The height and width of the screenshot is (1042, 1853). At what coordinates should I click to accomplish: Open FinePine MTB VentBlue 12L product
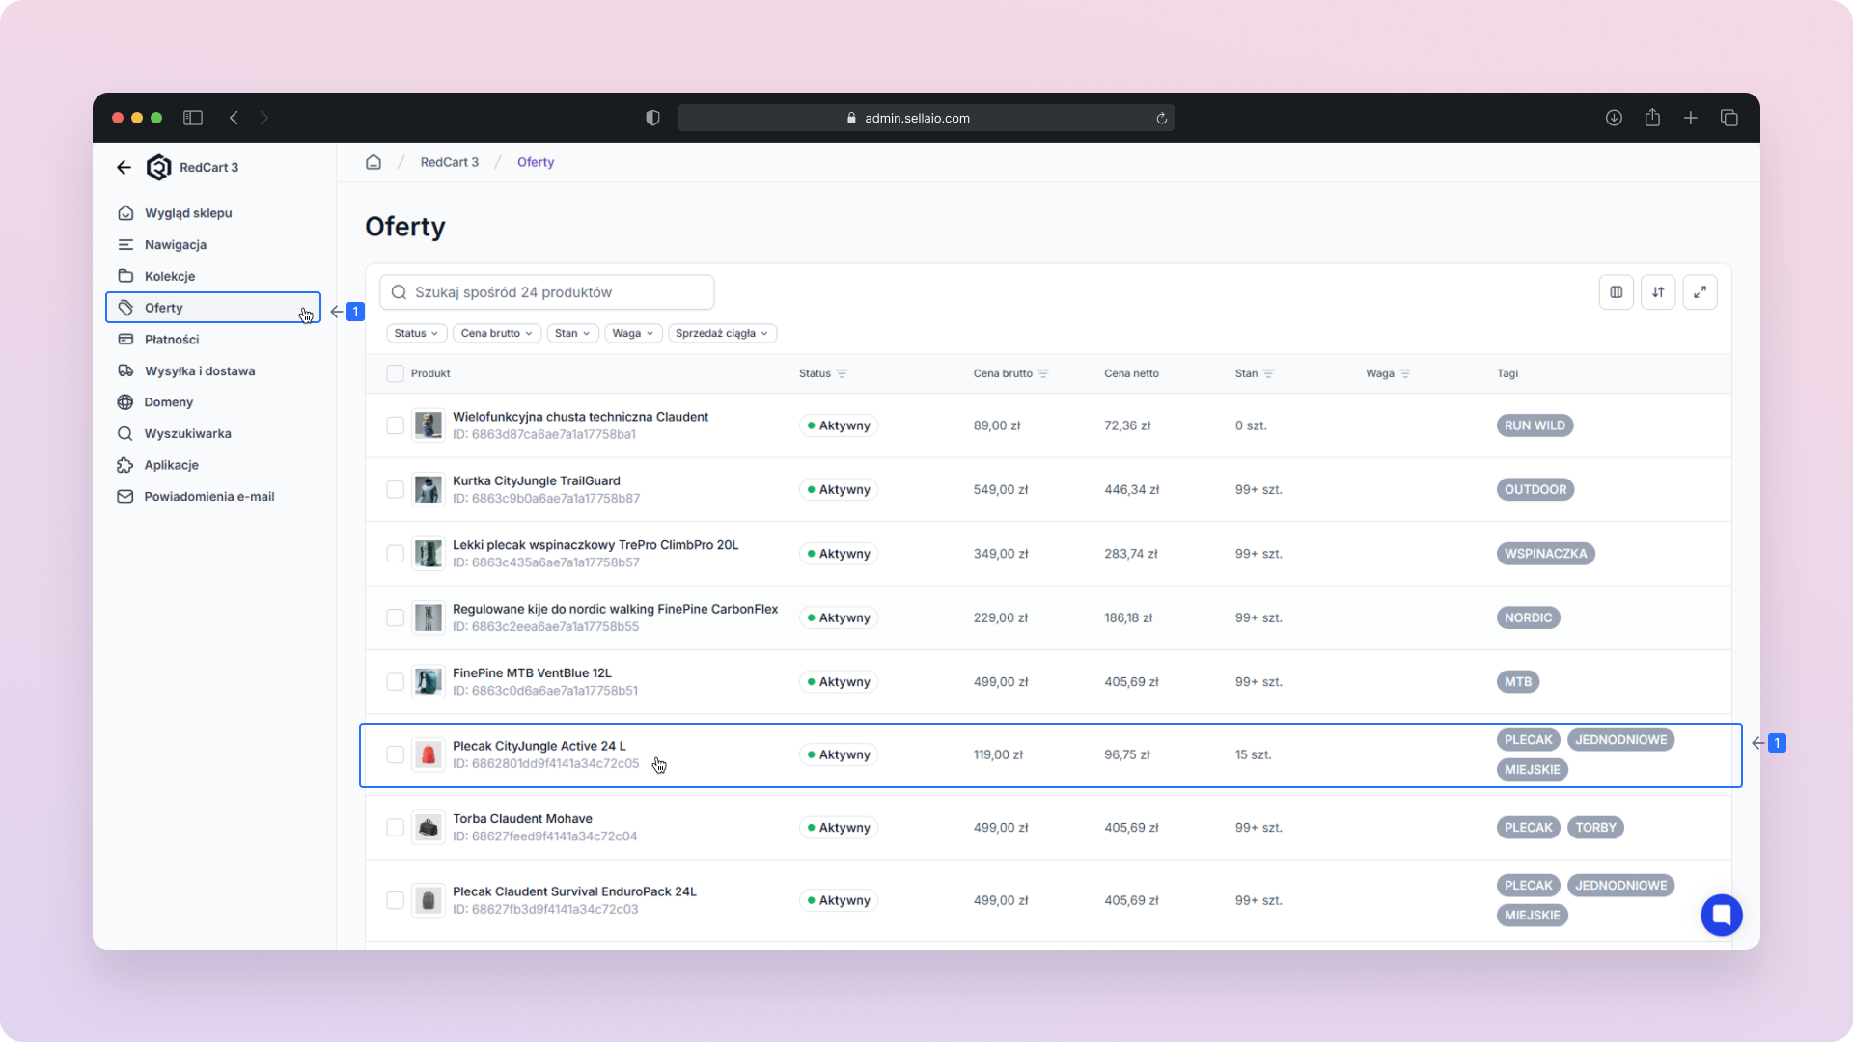[x=532, y=673]
